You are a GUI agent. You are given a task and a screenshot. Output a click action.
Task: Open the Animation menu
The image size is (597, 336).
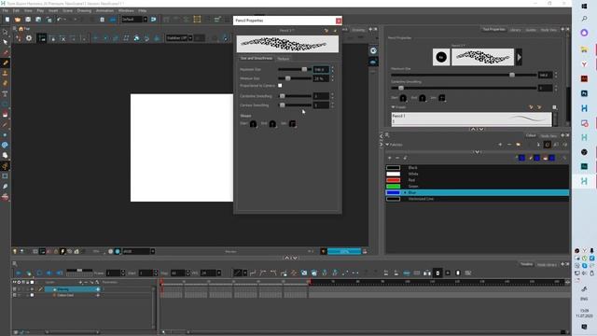point(104,10)
